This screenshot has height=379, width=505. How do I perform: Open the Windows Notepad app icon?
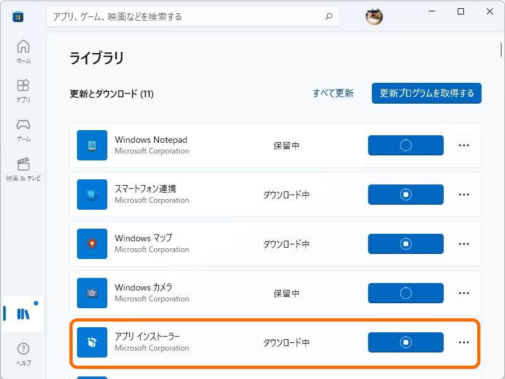pyautogui.click(x=92, y=145)
